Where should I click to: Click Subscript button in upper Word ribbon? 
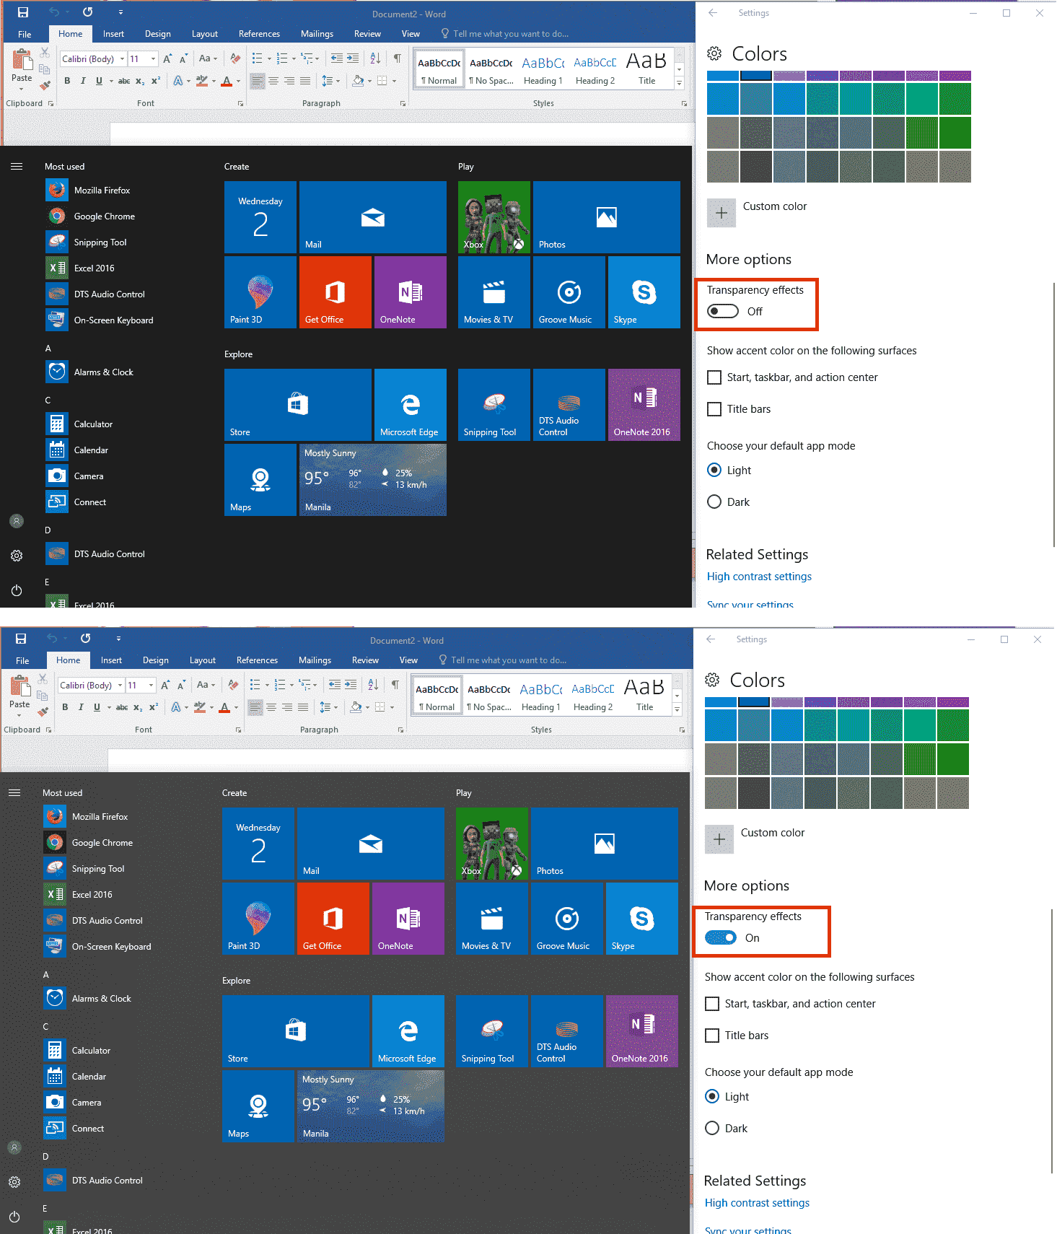[140, 81]
